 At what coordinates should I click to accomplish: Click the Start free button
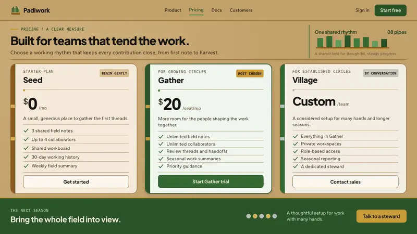pyautogui.click(x=390, y=10)
